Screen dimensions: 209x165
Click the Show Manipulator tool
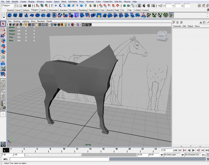pyautogui.click(x=3, y=69)
